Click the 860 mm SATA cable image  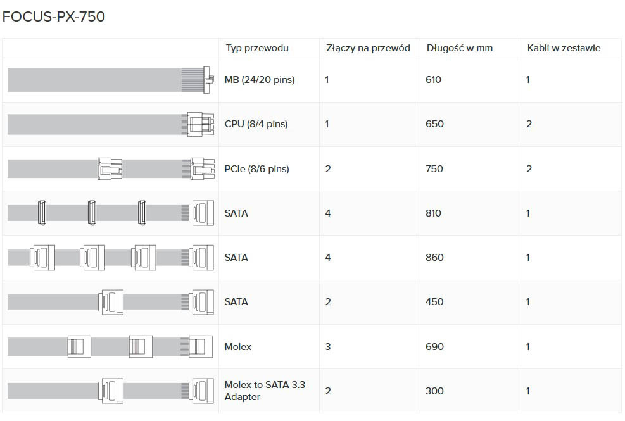110,258
